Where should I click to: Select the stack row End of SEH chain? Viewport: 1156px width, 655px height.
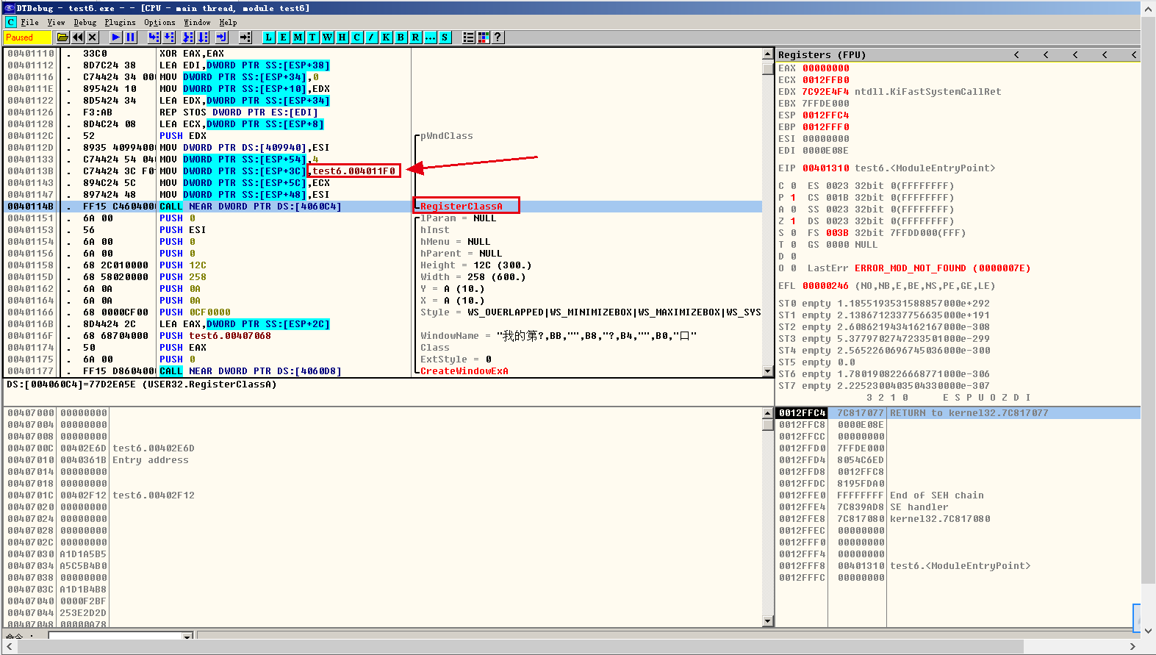[x=958, y=495]
